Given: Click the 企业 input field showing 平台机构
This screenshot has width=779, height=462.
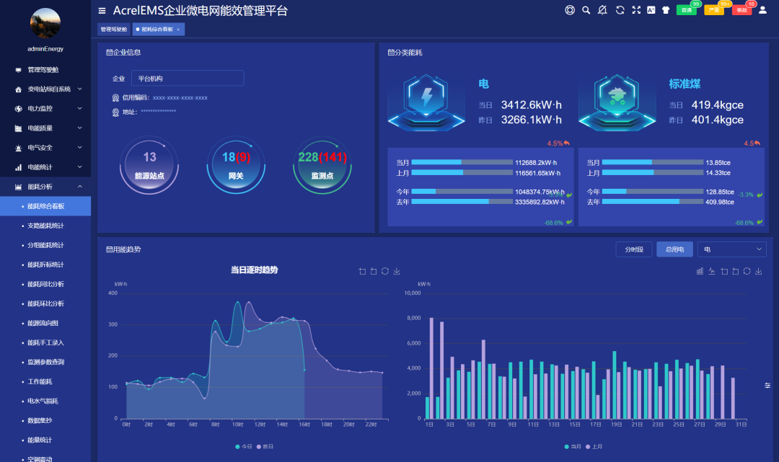Looking at the screenshot, I should [x=186, y=79].
